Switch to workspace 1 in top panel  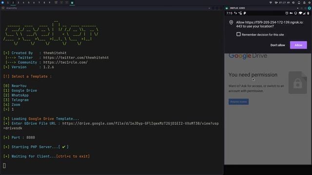[8, 2]
